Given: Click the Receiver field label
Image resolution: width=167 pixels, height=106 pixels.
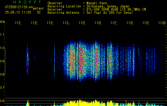Looking at the screenshot, I should pos(55,10).
